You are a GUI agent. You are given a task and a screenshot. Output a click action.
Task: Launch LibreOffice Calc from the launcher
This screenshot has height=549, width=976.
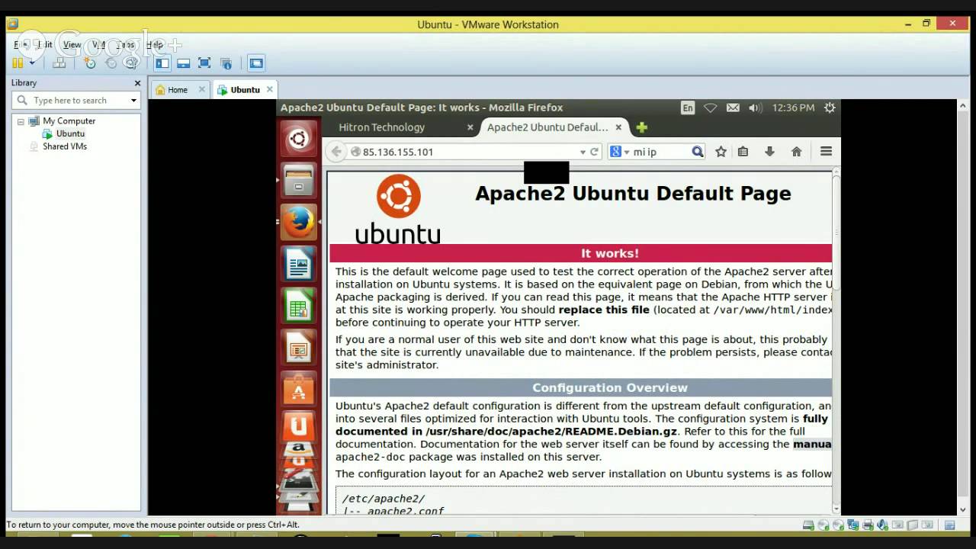click(298, 306)
